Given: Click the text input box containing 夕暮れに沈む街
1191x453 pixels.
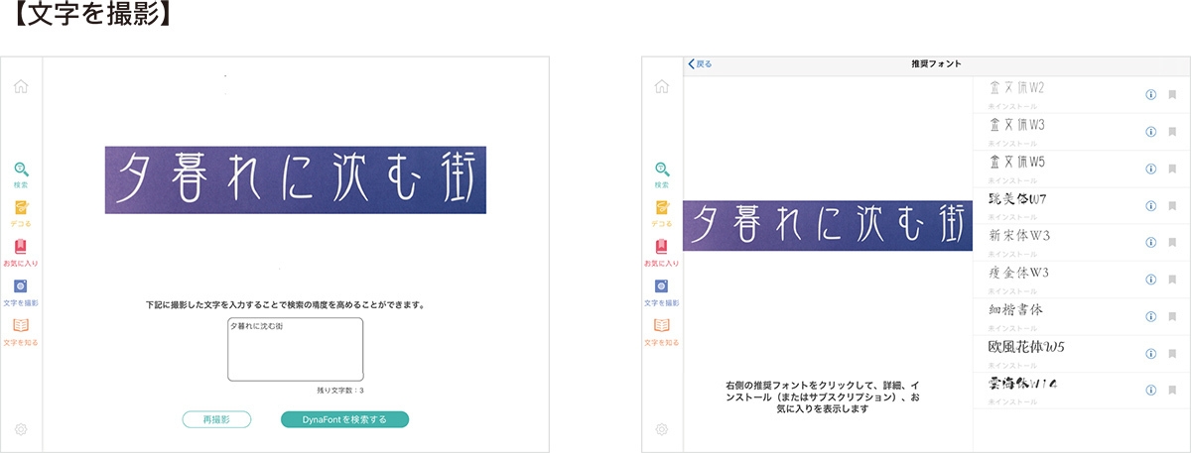Looking at the screenshot, I should [295, 350].
